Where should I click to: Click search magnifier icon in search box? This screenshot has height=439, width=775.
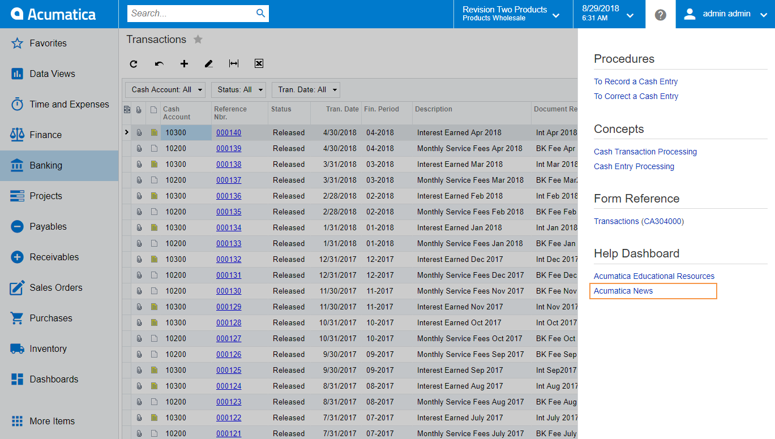[260, 14]
